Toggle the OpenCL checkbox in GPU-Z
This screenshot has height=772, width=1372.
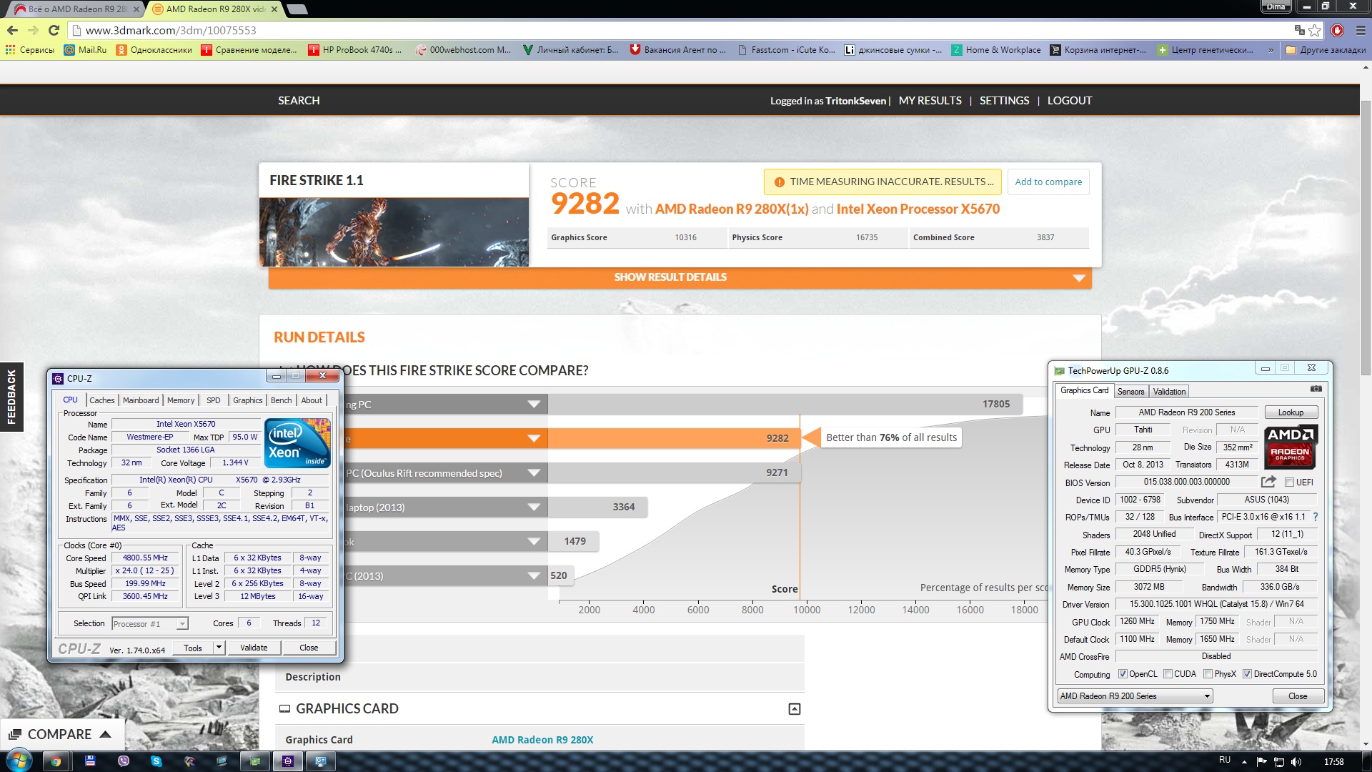click(1123, 674)
